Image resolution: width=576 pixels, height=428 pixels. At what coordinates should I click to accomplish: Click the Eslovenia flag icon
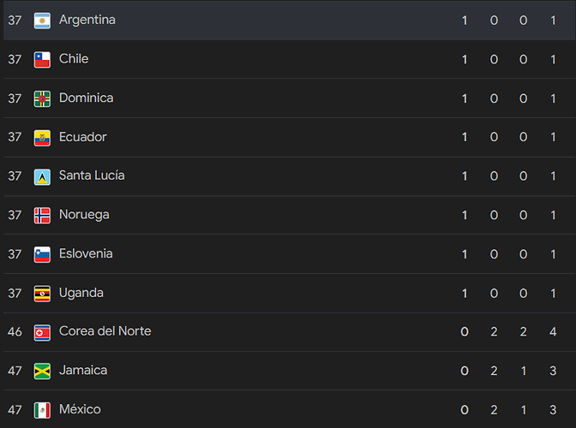42,254
